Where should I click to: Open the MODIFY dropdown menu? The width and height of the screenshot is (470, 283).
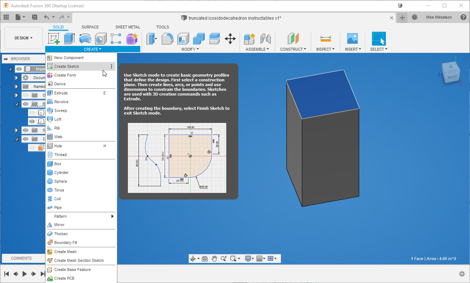tap(189, 49)
